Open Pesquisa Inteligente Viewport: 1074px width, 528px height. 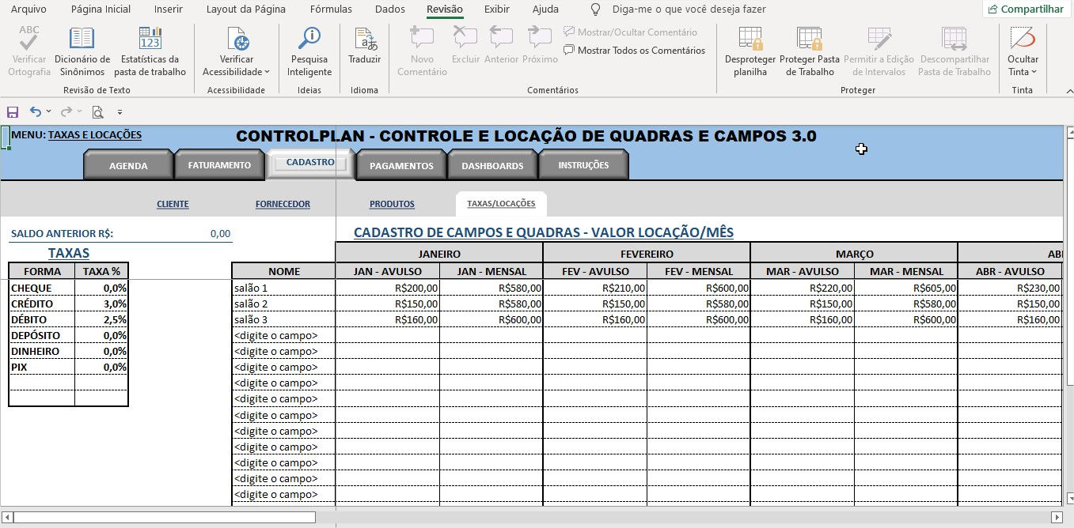click(x=309, y=49)
